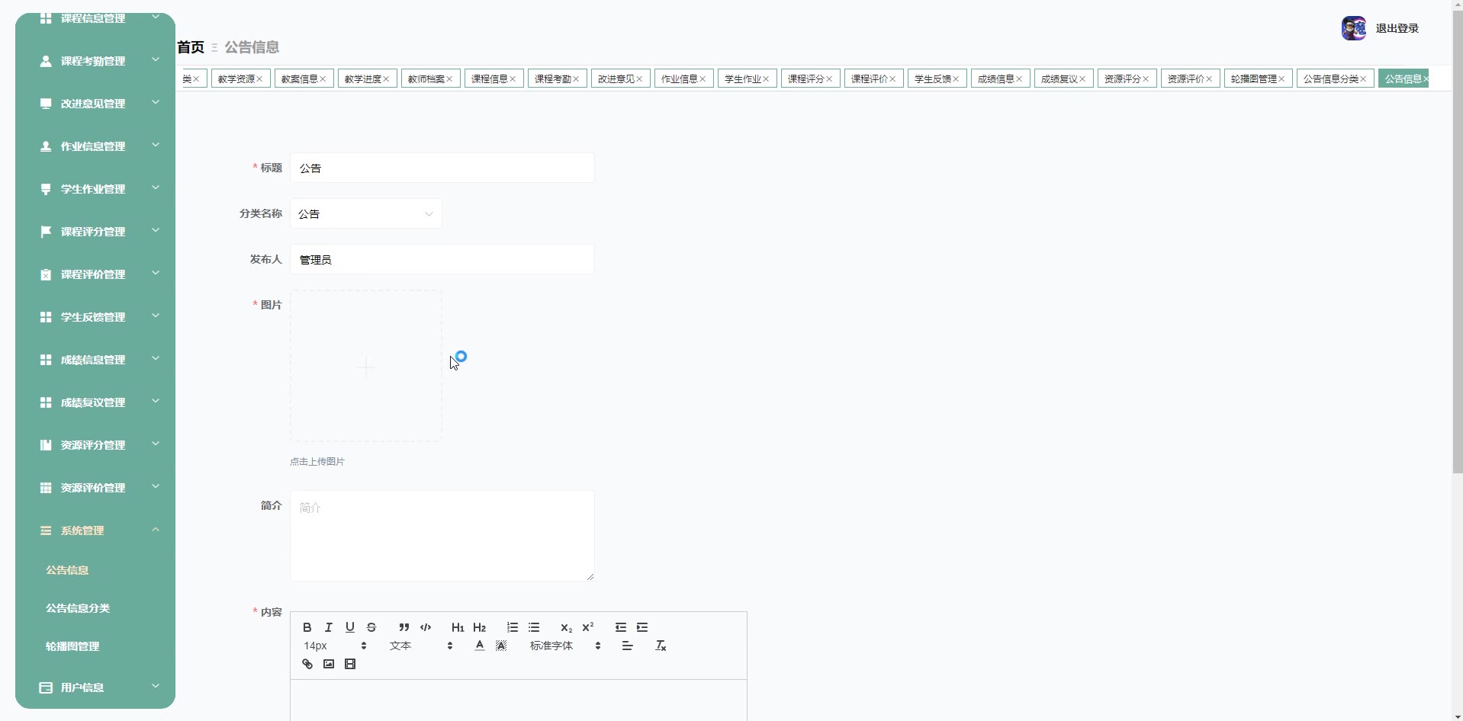The image size is (1463, 721).
Task: Create a bulleted list
Action: (x=534, y=627)
